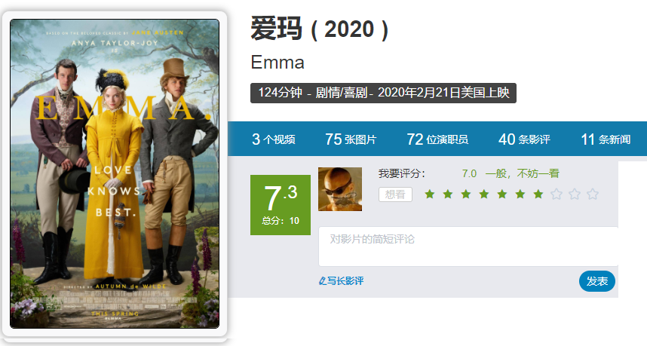Click the fifth green star
Screen dimensions: 647x346
(x=502, y=194)
